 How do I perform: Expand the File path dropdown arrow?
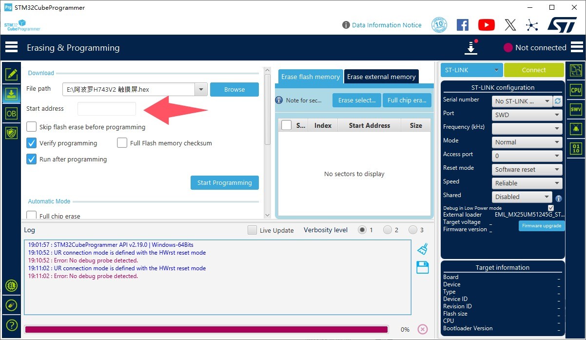coord(201,89)
